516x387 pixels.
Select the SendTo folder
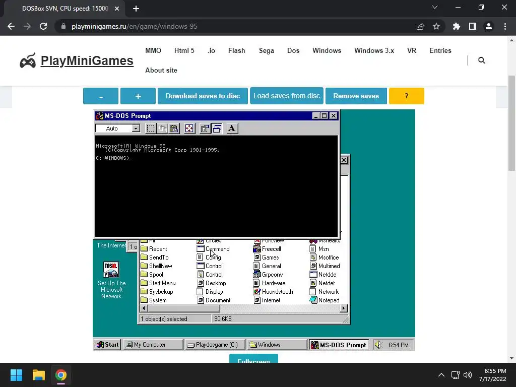tap(154, 257)
